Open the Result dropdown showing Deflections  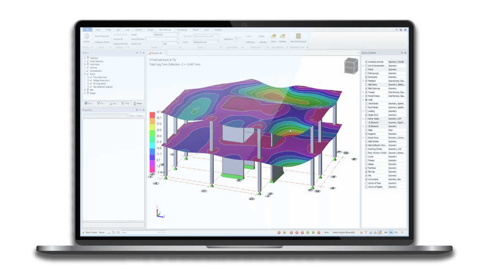pyautogui.click(x=165, y=34)
